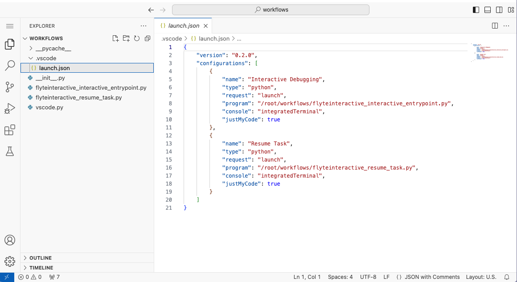Select the launch.json editor tab
The width and height of the screenshot is (517, 282).
(x=183, y=25)
